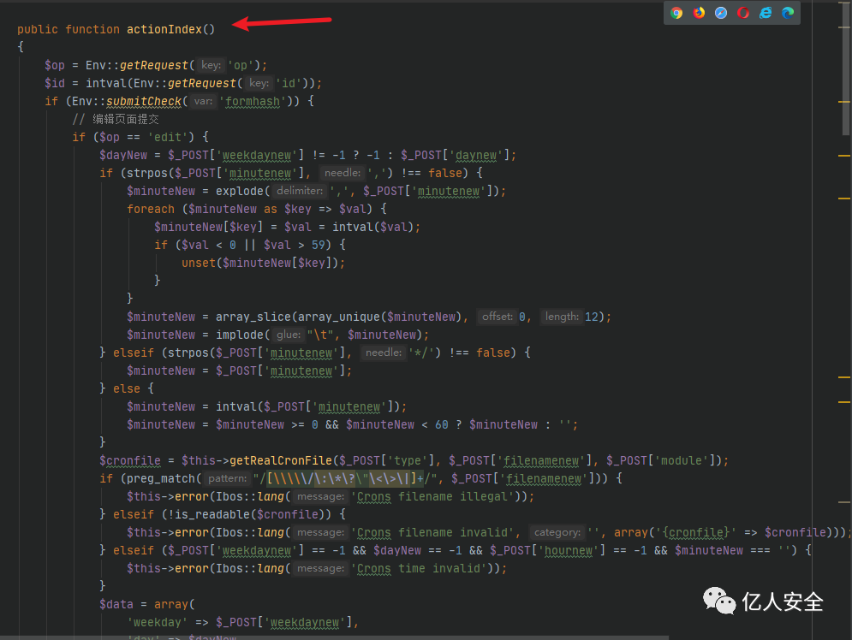Open the page in Opera browser icon

(743, 13)
